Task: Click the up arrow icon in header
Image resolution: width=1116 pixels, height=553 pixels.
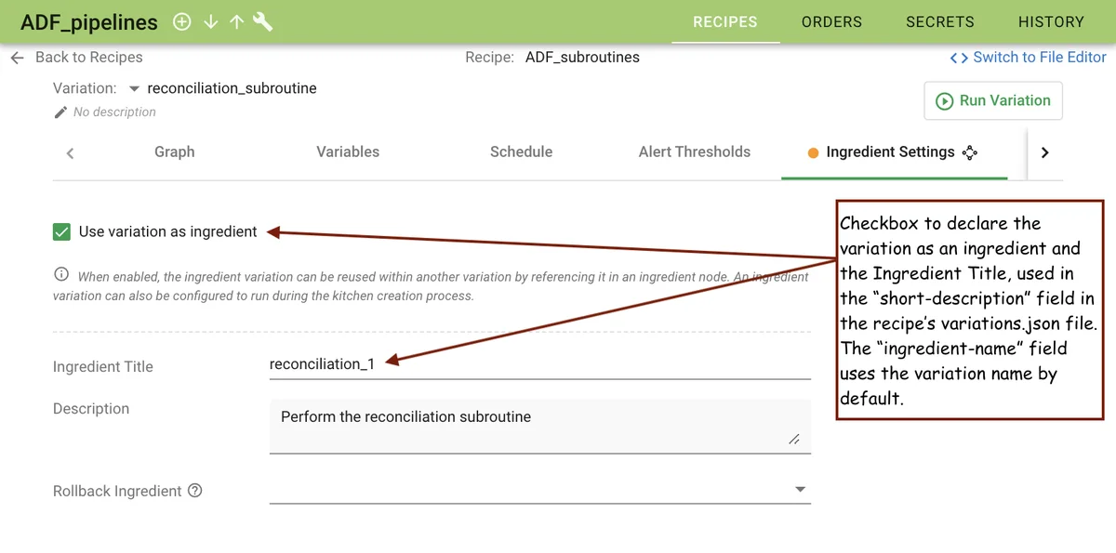Action: pyautogui.click(x=236, y=22)
